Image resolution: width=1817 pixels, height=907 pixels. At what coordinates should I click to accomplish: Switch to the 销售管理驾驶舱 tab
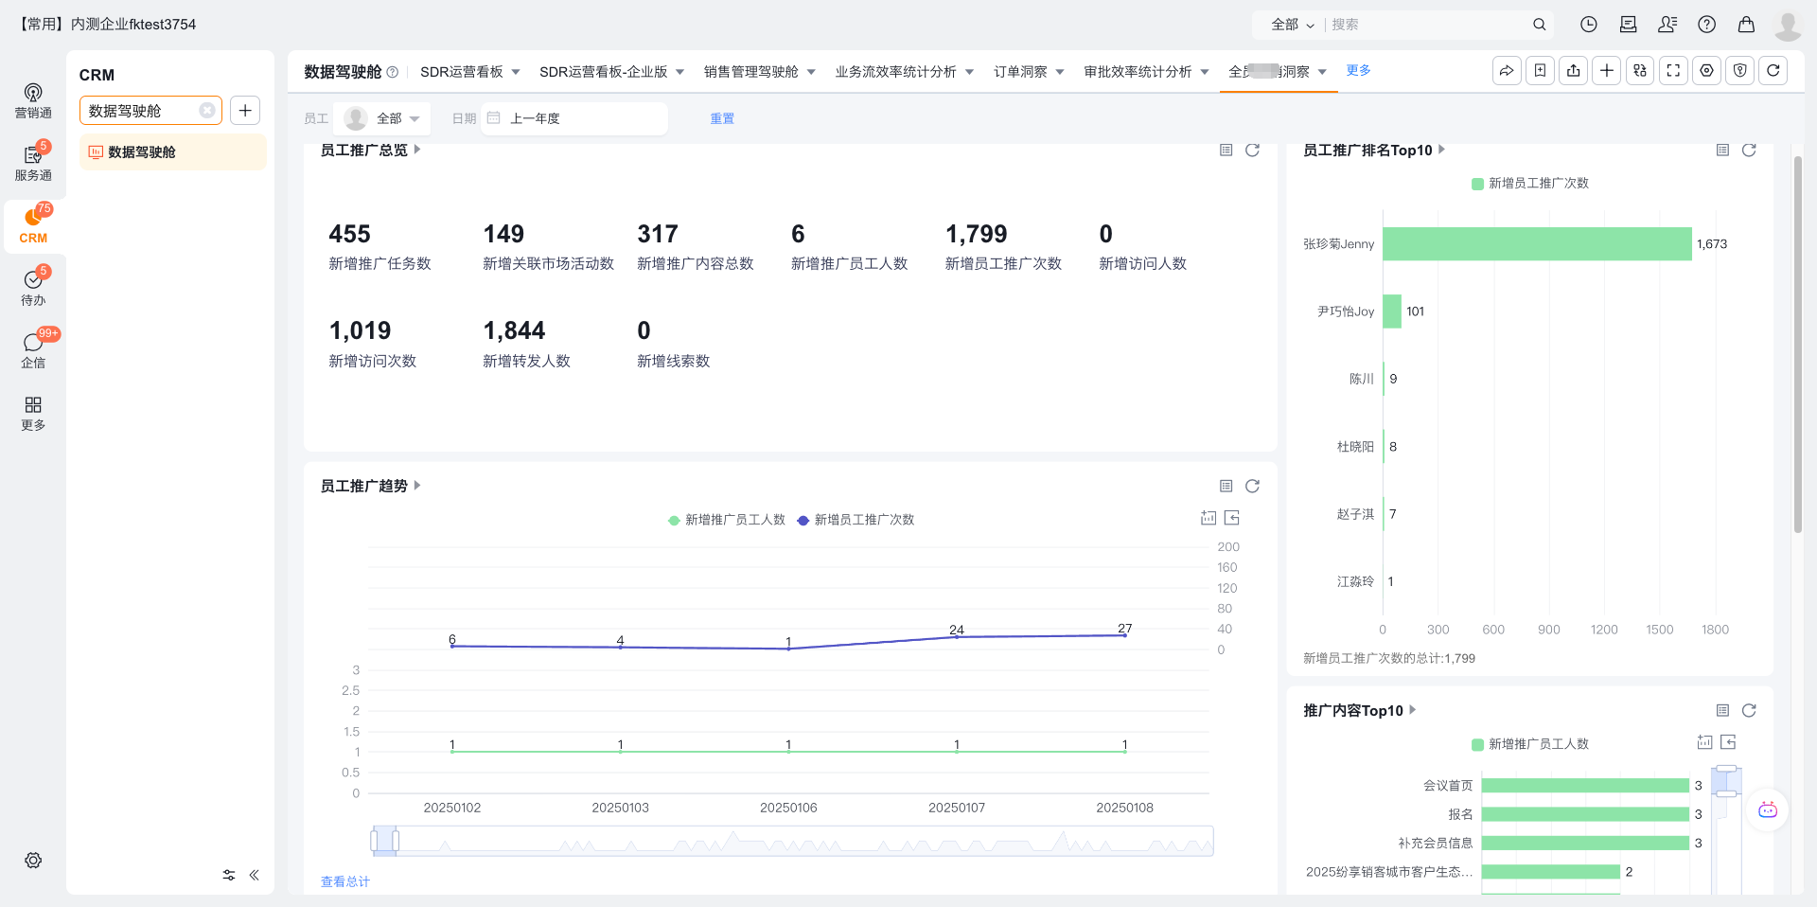coord(750,72)
